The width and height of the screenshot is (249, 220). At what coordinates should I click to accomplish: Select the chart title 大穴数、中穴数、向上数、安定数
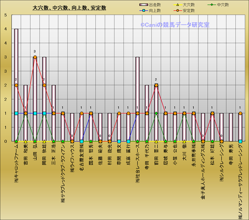click(x=69, y=8)
